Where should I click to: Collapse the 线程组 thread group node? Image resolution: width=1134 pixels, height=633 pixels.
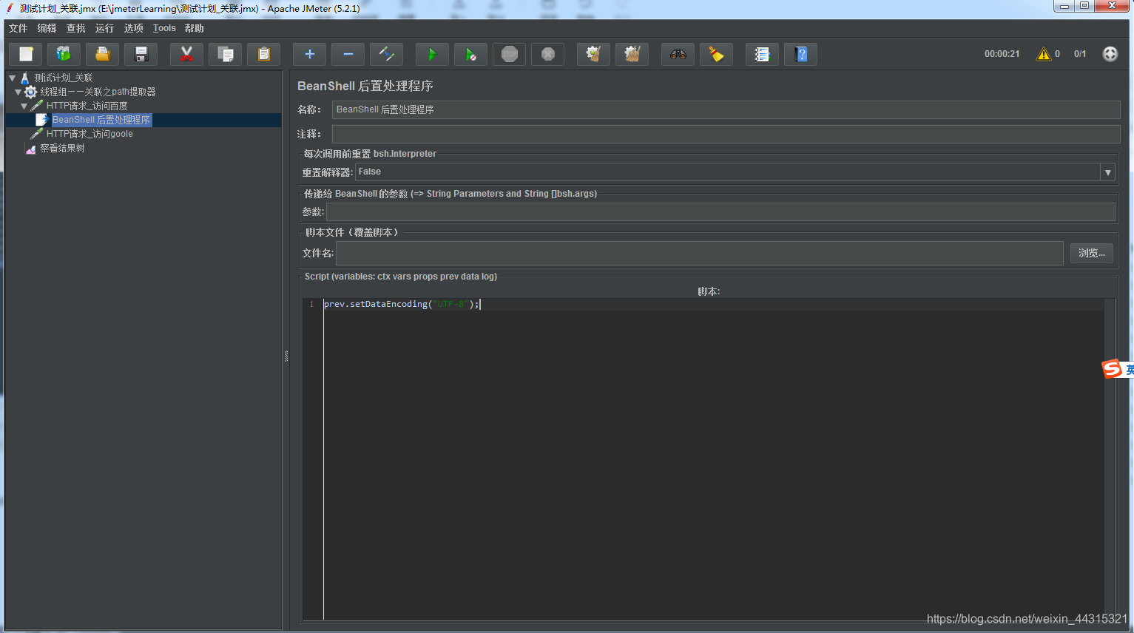pos(18,92)
